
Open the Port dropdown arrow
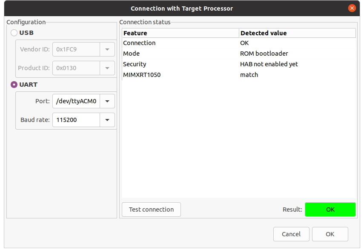(108, 101)
